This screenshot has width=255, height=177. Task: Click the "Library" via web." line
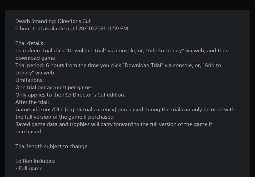(x=36, y=73)
